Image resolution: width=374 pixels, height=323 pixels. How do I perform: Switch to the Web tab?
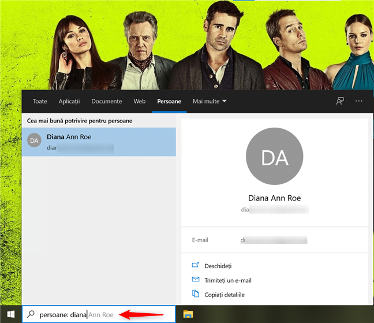140,101
